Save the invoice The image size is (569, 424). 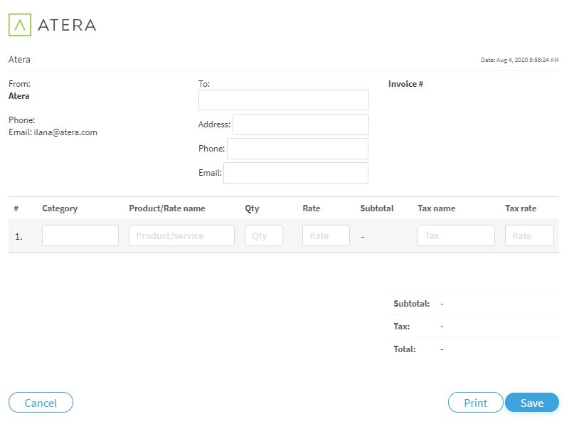coord(531,403)
